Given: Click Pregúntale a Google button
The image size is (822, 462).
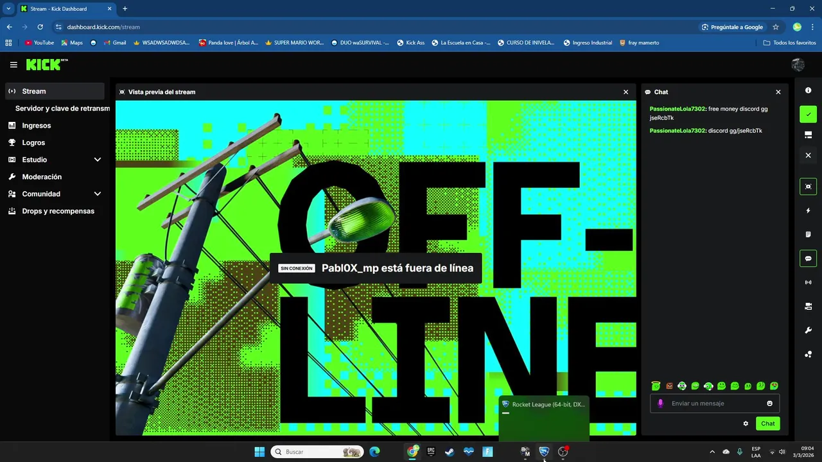Looking at the screenshot, I should click(732, 27).
